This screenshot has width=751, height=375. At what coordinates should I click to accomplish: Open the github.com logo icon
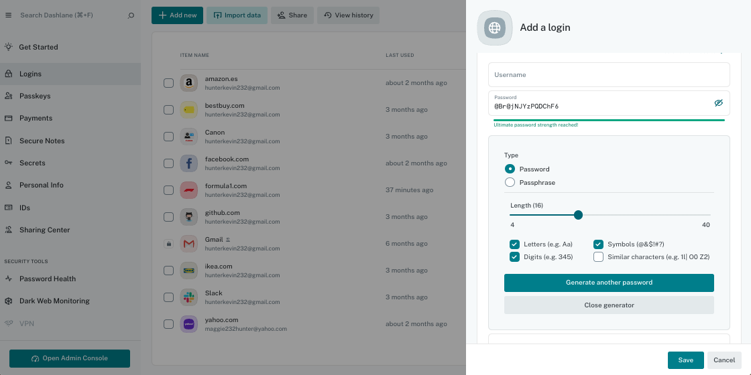(188, 217)
